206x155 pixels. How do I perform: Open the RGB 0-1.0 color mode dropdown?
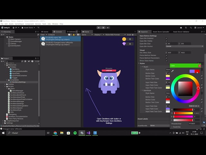point(194,106)
